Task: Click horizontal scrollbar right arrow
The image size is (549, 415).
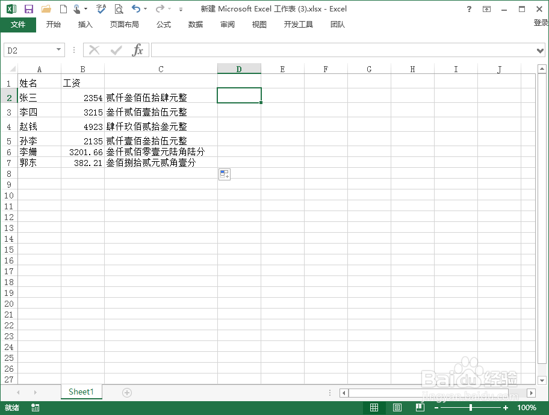Action: tap(531, 393)
